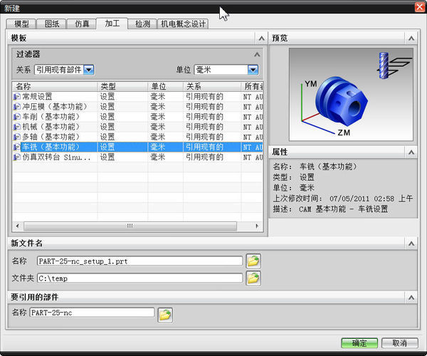The width and height of the screenshot is (427, 356).
Task: Select the 多轴（基本功能） template row
Action: 137,137
